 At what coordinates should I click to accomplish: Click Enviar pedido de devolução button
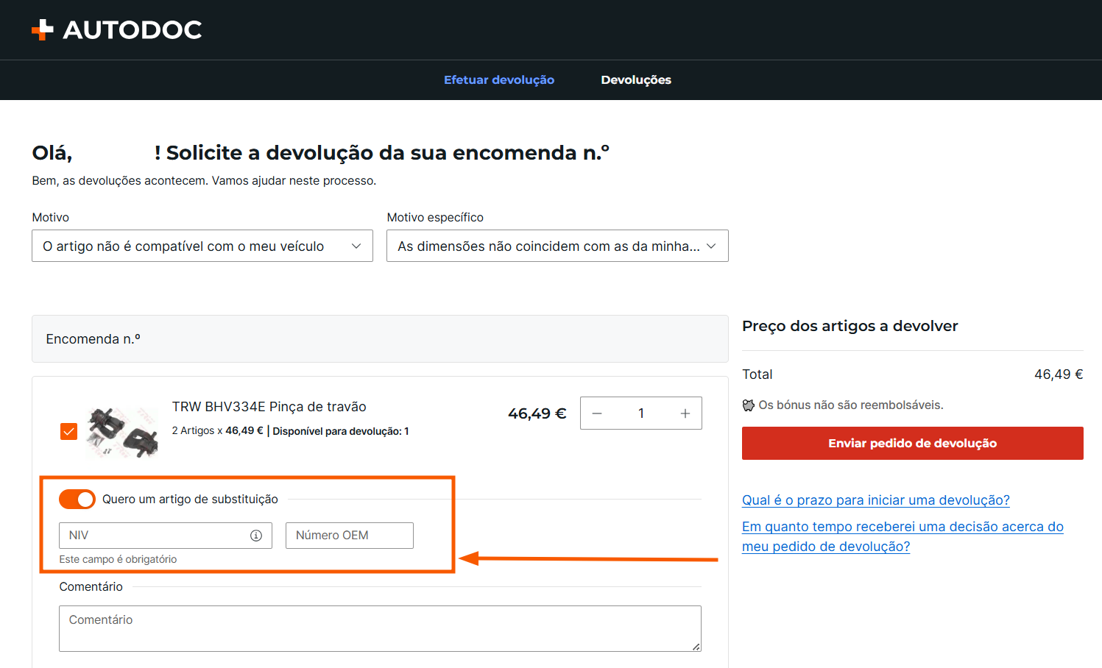coord(913,443)
